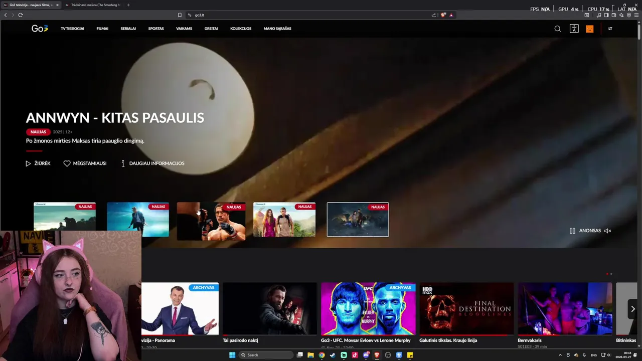Open the accessibility options icon

tap(574, 29)
